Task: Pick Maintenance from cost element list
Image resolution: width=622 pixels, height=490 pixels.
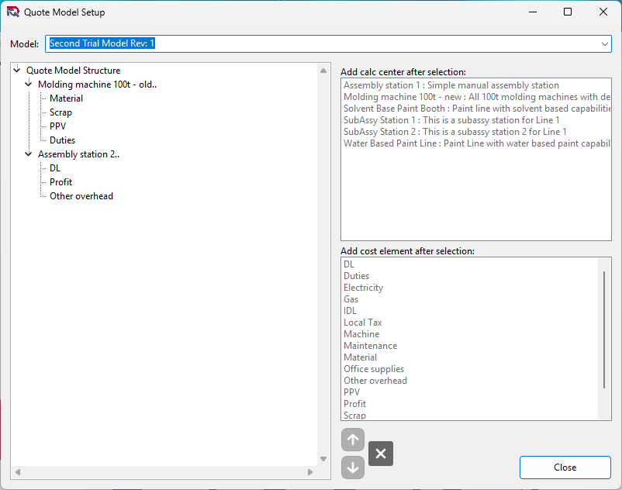Action: pyautogui.click(x=370, y=346)
